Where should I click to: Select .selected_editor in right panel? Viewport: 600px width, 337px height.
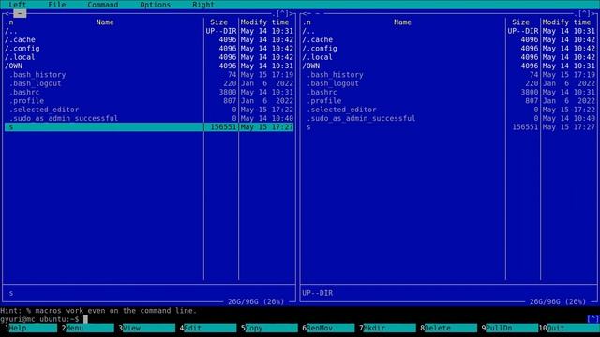coord(403,110)
